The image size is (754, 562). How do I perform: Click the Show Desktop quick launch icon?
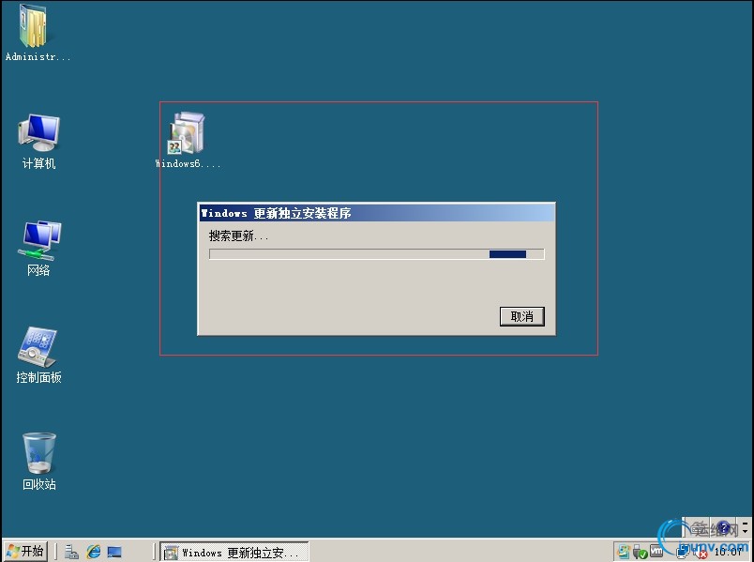(114, 552)
